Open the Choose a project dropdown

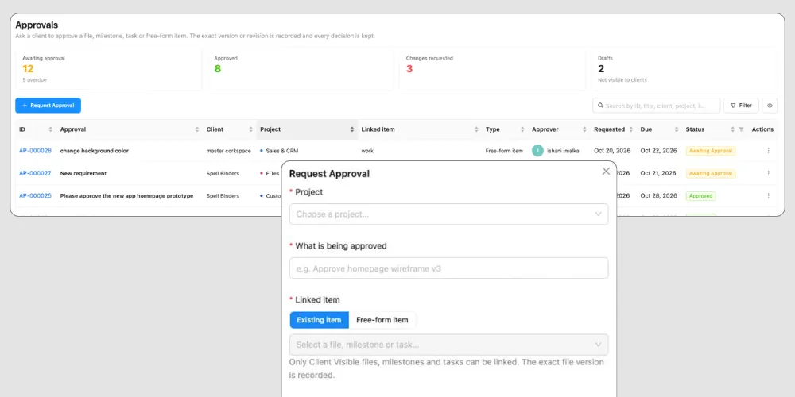[448, 214]
